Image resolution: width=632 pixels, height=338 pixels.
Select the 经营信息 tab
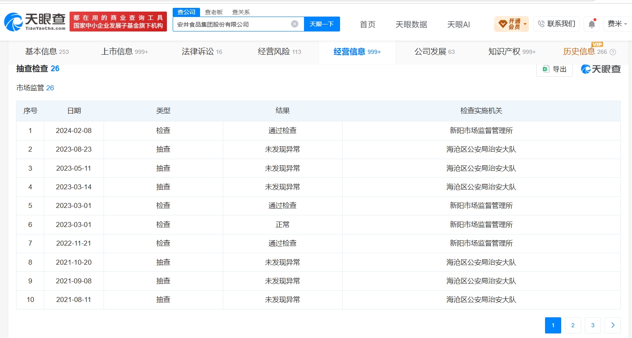(357, 52)
